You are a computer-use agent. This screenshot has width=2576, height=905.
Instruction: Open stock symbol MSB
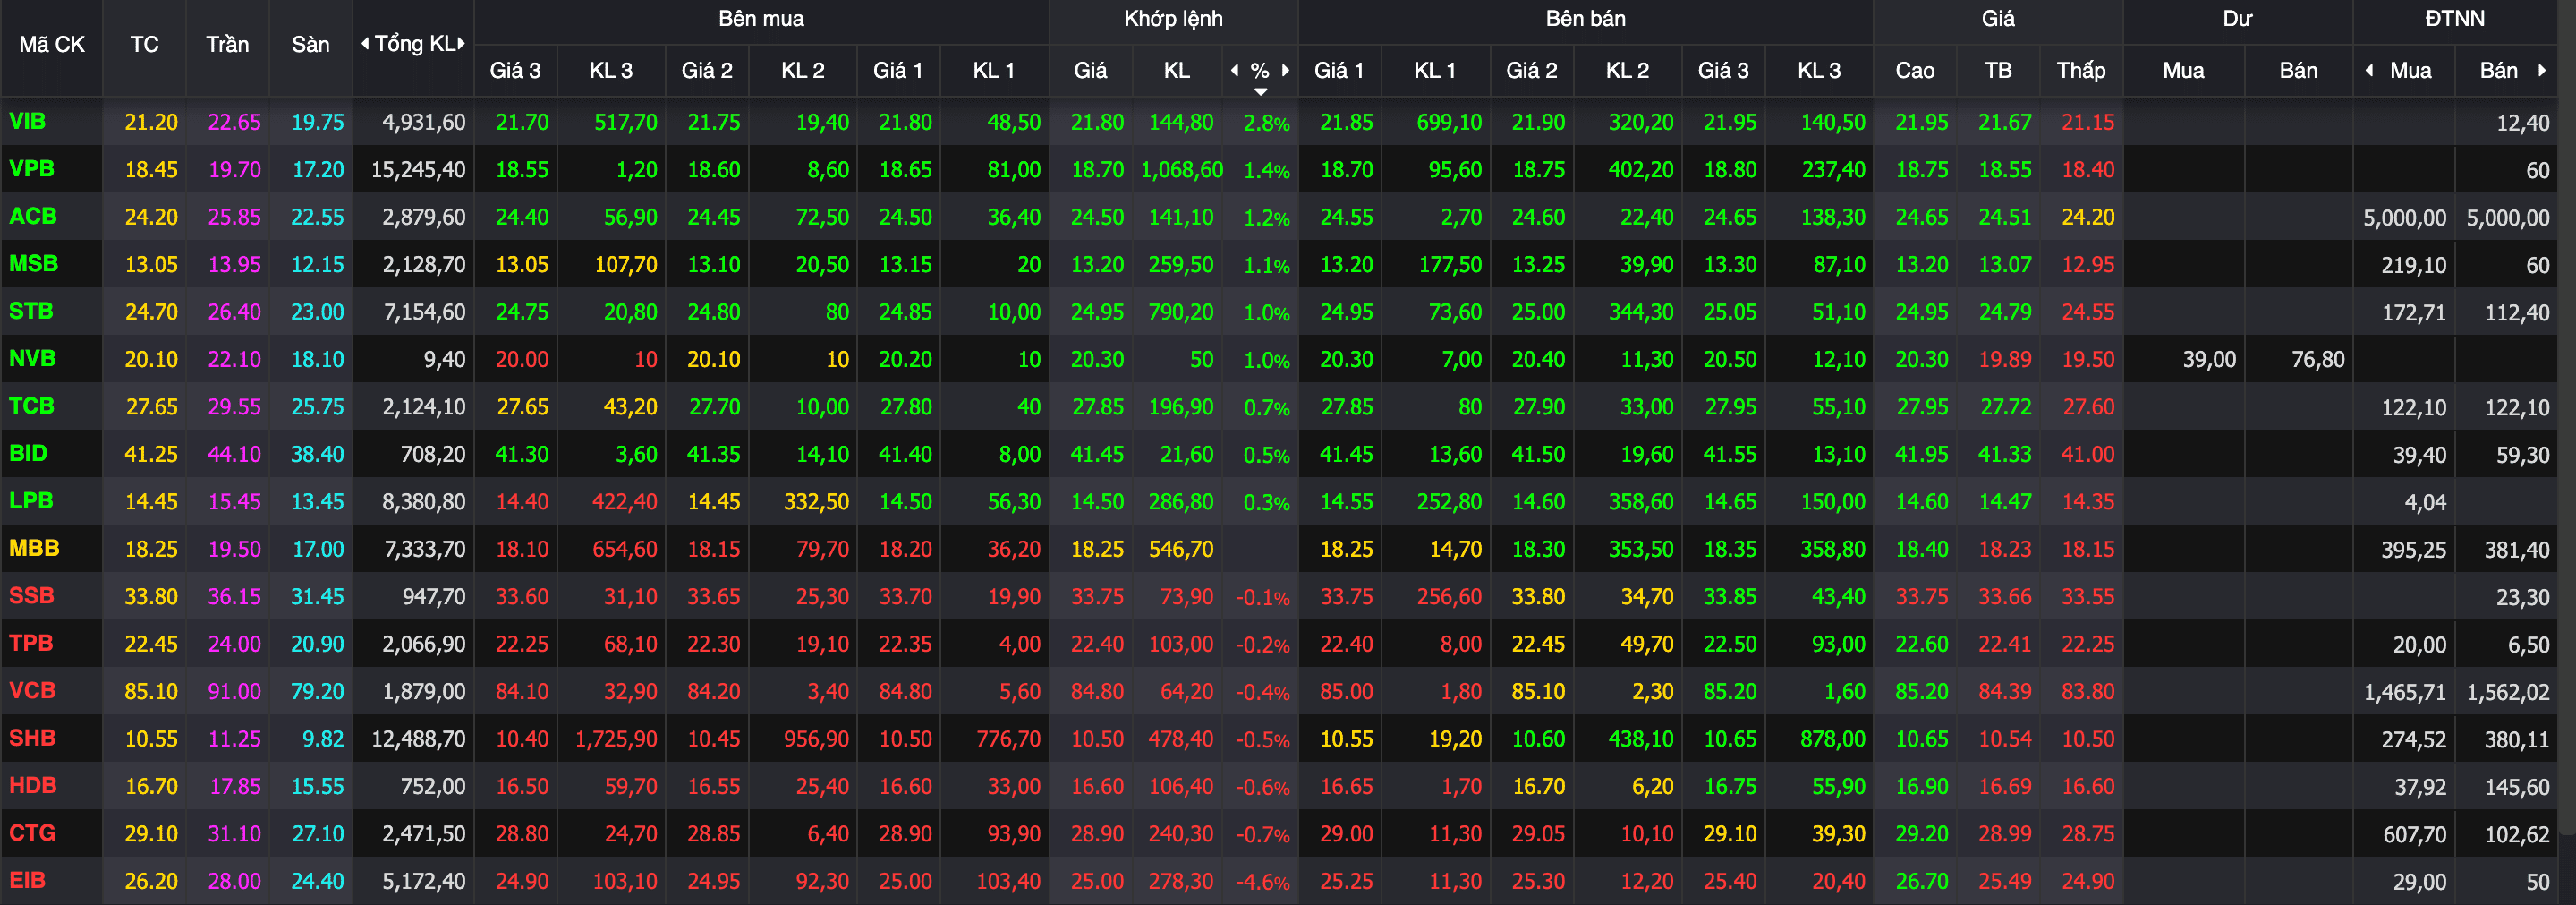click(x=33, y=263)
